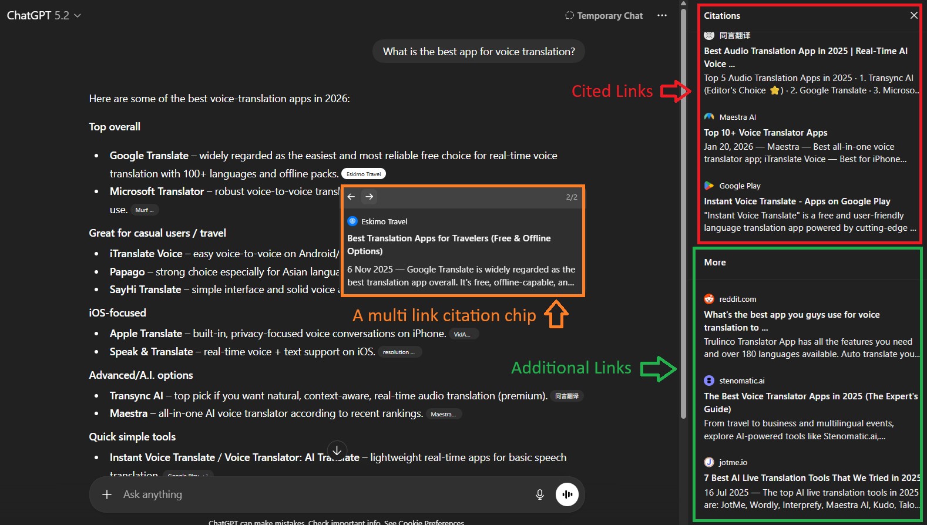The height and width of the screenshot is (525, 927).
Task: Click the VidA citation chip
Action: 464,334
